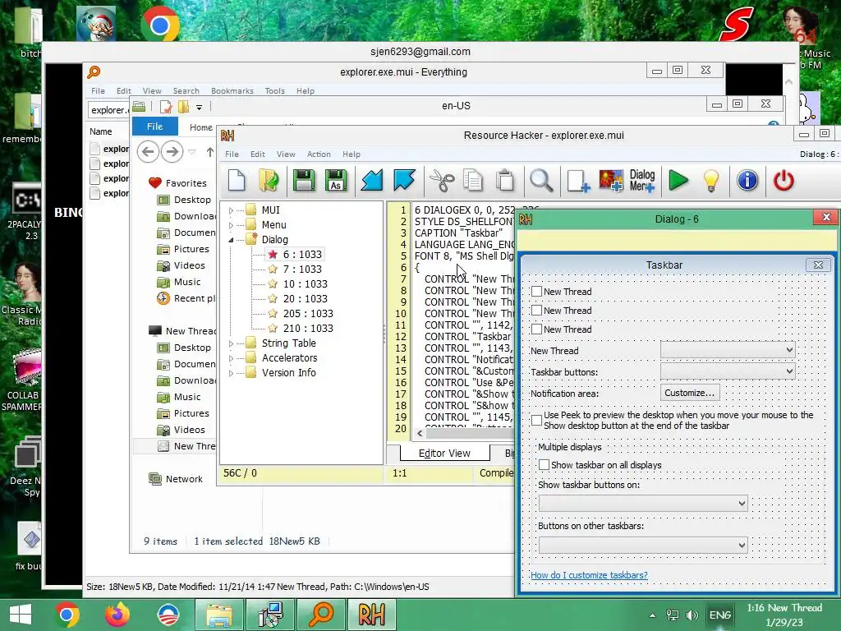The image size is (841, 631).
Task: Follow How do I customize taskbars link
Action: 589,575
